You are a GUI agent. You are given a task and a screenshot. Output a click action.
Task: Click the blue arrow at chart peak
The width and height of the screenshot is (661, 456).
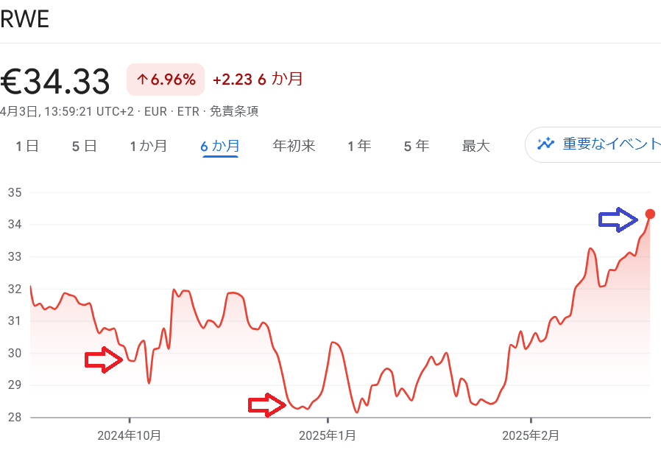point(618,218)
